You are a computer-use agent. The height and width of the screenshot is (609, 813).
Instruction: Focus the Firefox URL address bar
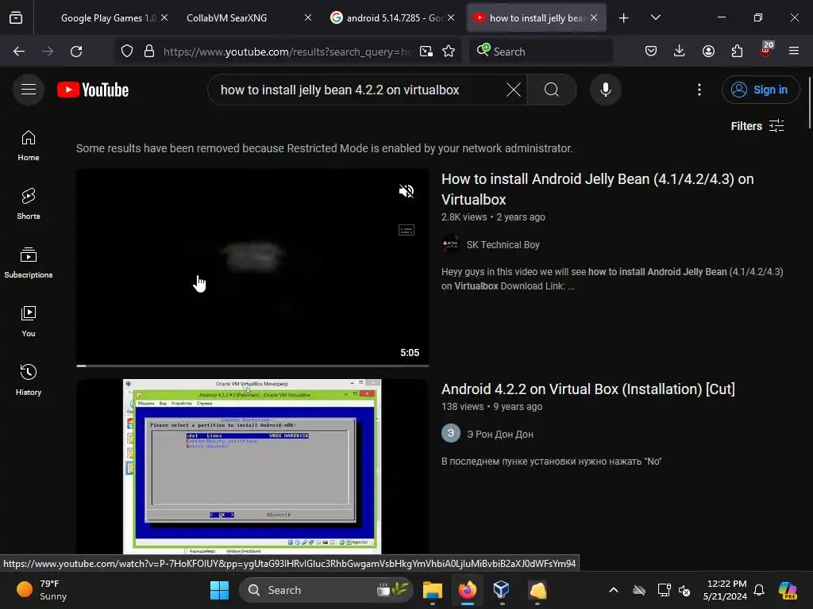coord(287,52)
